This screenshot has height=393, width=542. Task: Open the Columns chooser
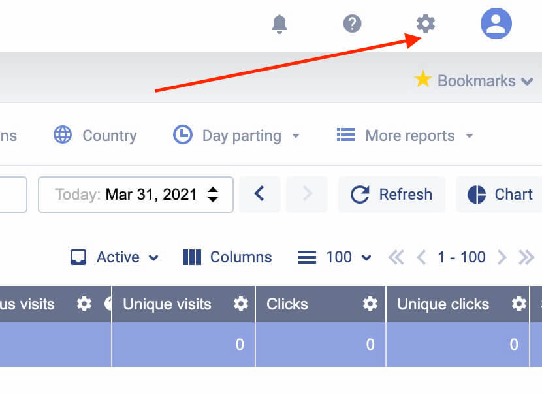[227, 257]
